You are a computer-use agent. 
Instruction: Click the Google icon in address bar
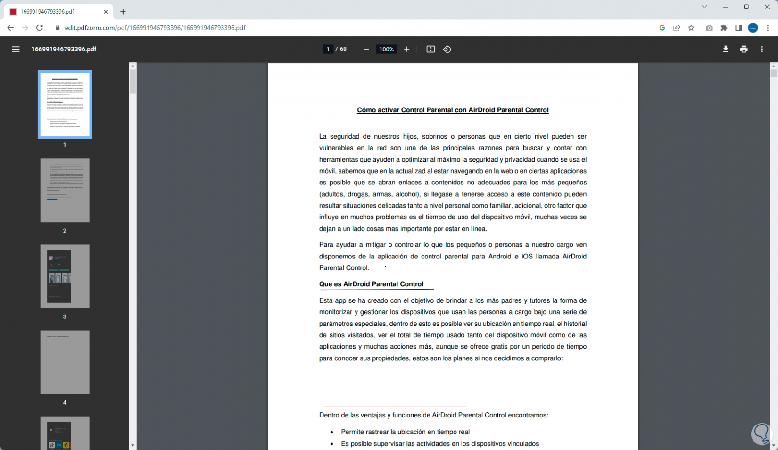click(662, 28)
